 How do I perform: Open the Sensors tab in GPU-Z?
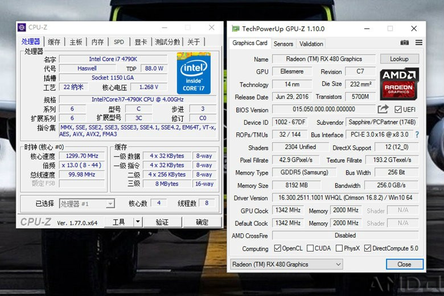coord(283,44)
